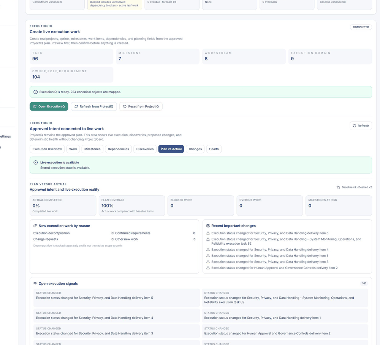Click warning icon beside recent change execution task 82
This screenshot has height=345, width=380.
(x=208, y=239)
